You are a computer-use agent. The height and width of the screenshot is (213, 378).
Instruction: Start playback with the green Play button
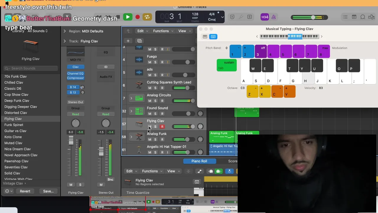tap(128, 17)
